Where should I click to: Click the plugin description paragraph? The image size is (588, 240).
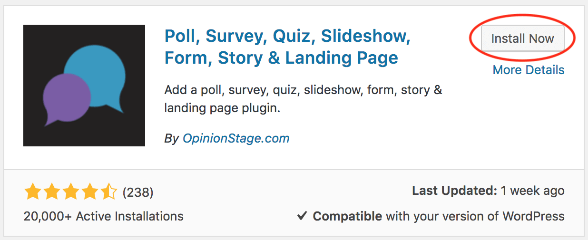coord(304,99)
